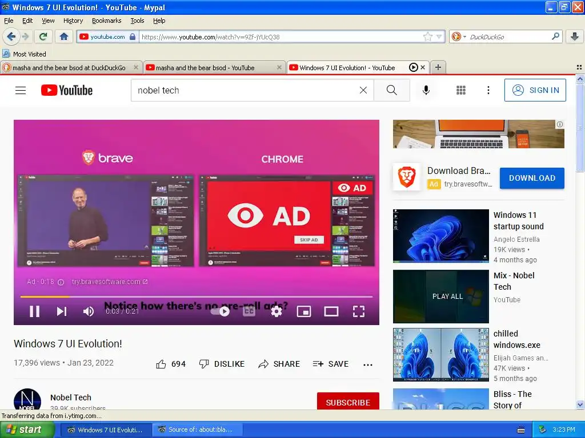This screenshot has height=438, width=585.
Task: Open the player settings gear
Action: point(276,311)
